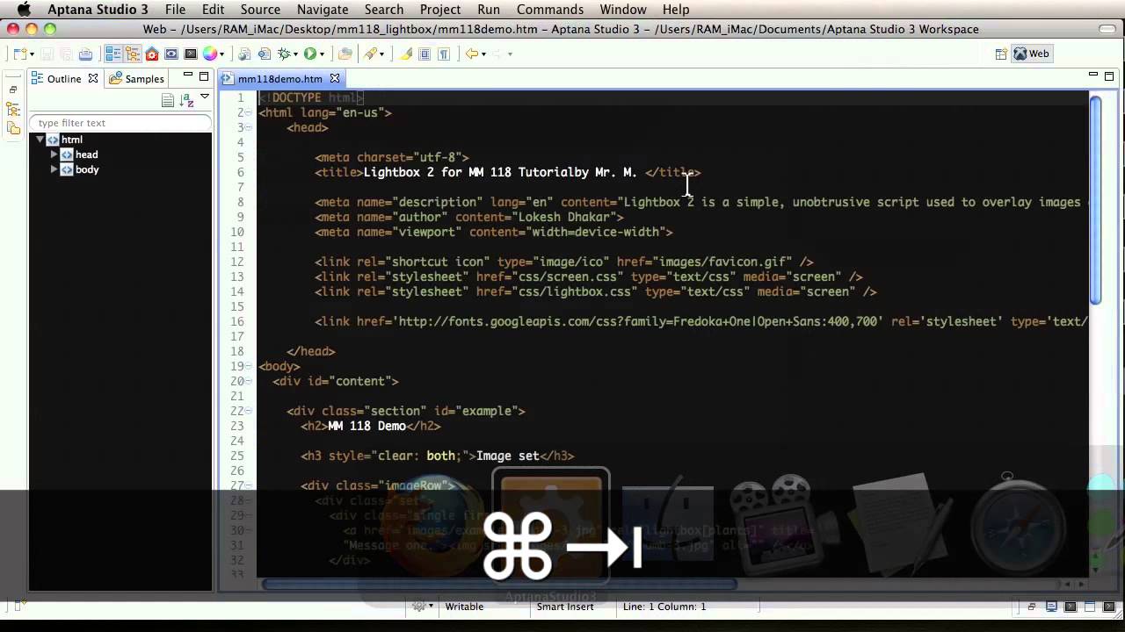
Task: Close the mm118demo.htm editor tab
Action: (x=335, y=78)
